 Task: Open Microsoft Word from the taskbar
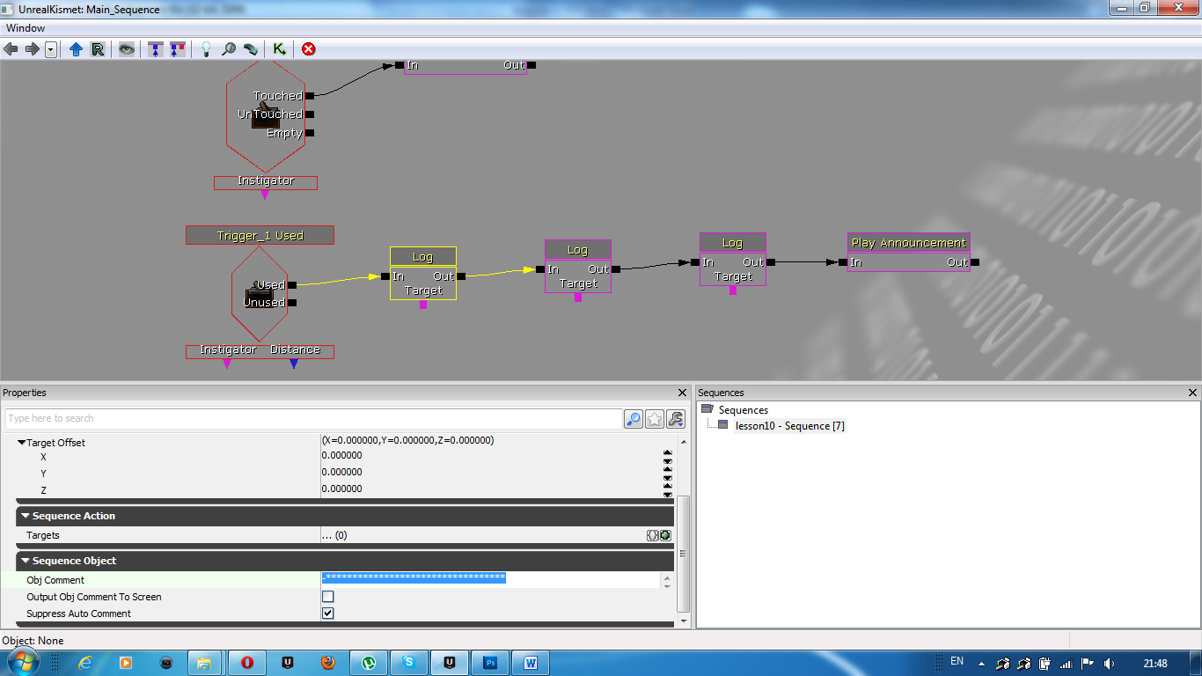tap(531, 663)
